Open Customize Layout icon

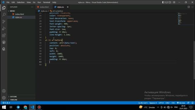click(x=174, y=2)
